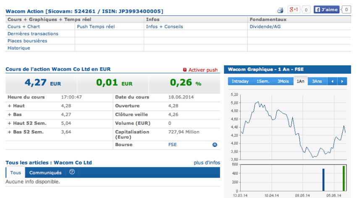
Task: Click the 4,27 EUR price value
Action: [43, 82]
